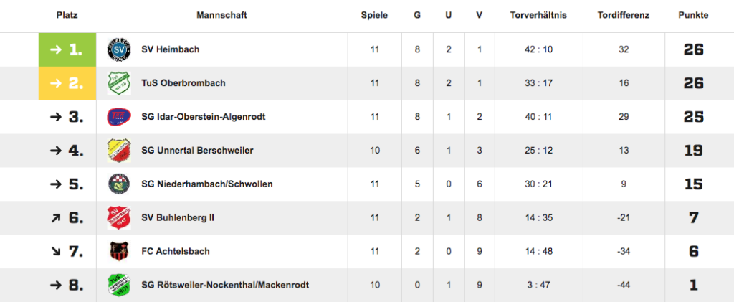
Task: Click the yellow second-place rank box
Action: point(67,83)
